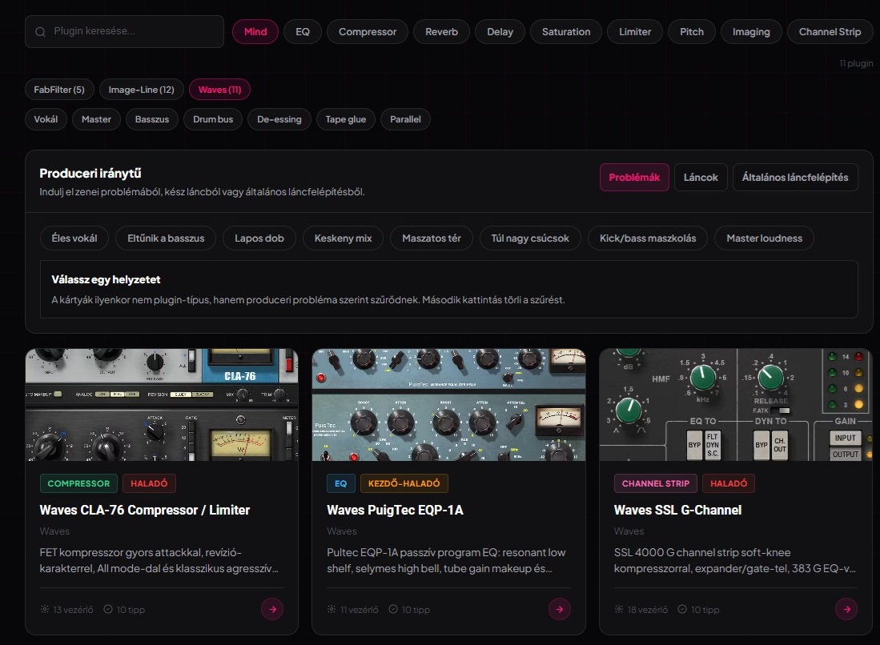Image resolution: width=880 pixels, height=645 pixels.
Task: Switch to Általános láncfelépítés tab
Action: [794, 177]
